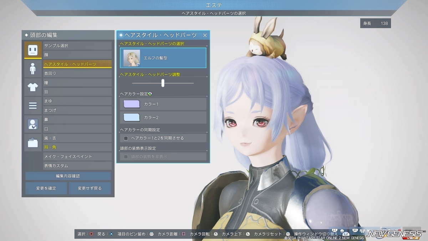Click the カメラ上下 button hint
The width and height of the screenshot is (428, 241).
pos(236,234)
